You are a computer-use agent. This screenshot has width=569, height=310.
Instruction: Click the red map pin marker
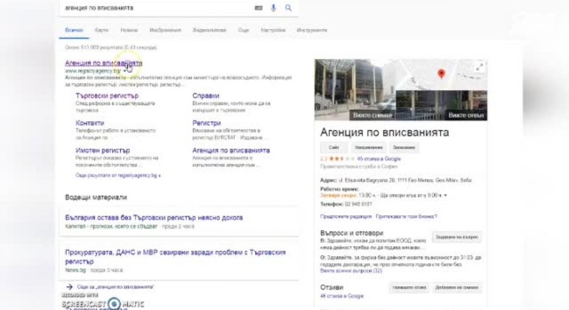pyautogui.click(x=441, y=74)
